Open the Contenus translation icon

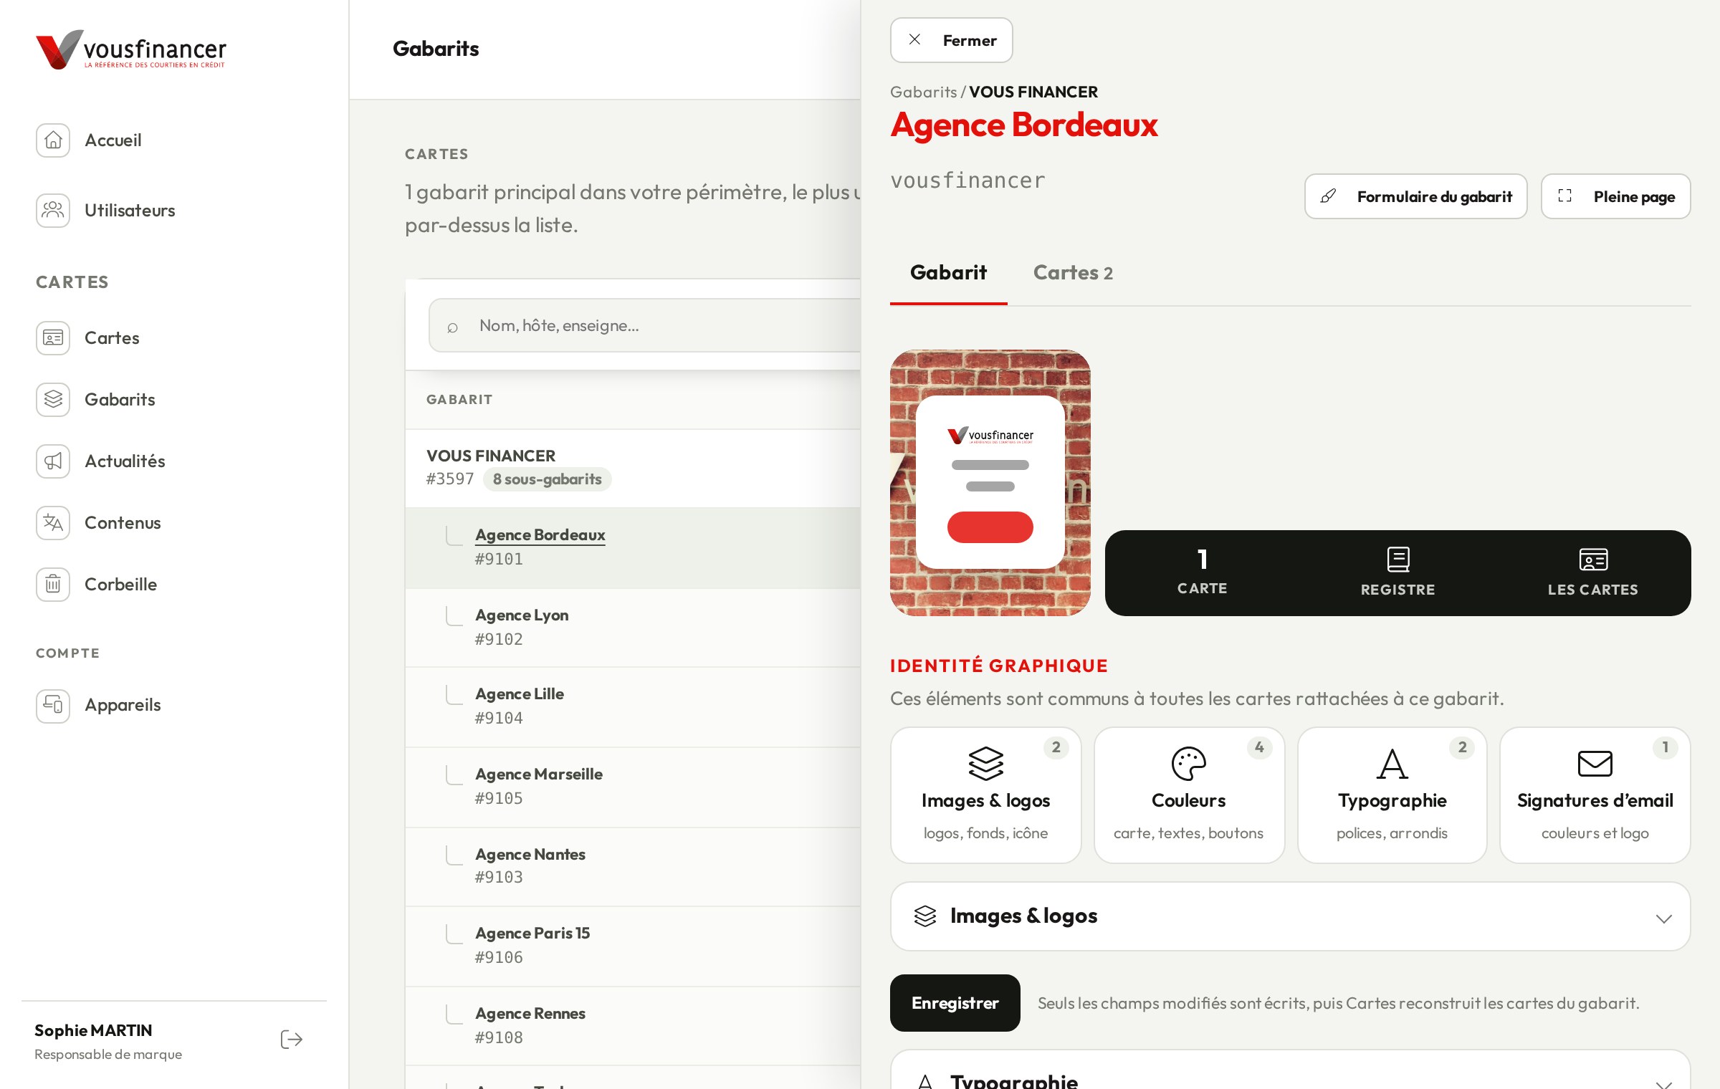(x=53, y=522)
